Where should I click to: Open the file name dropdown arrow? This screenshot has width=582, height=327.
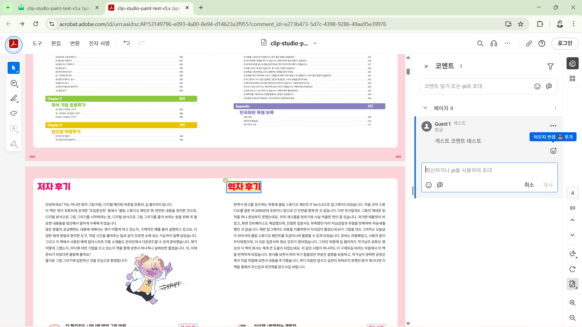point(315,44)
